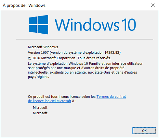Image resolution: width=159 pixels, height=138 pixels.
Task: Close the À propos de Windows dialog
Action: [153, 5]
